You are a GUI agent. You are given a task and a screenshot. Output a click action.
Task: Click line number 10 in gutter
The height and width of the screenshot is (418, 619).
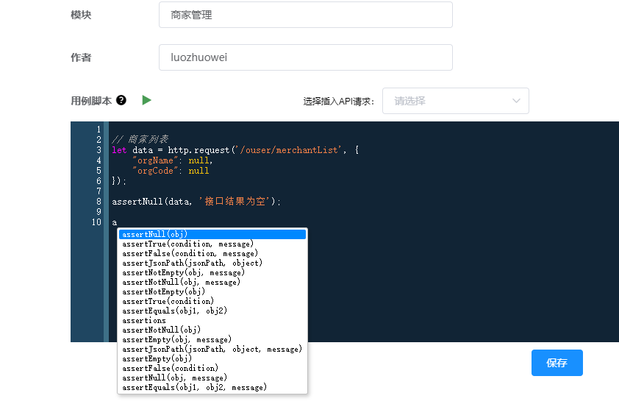(97, 222)
